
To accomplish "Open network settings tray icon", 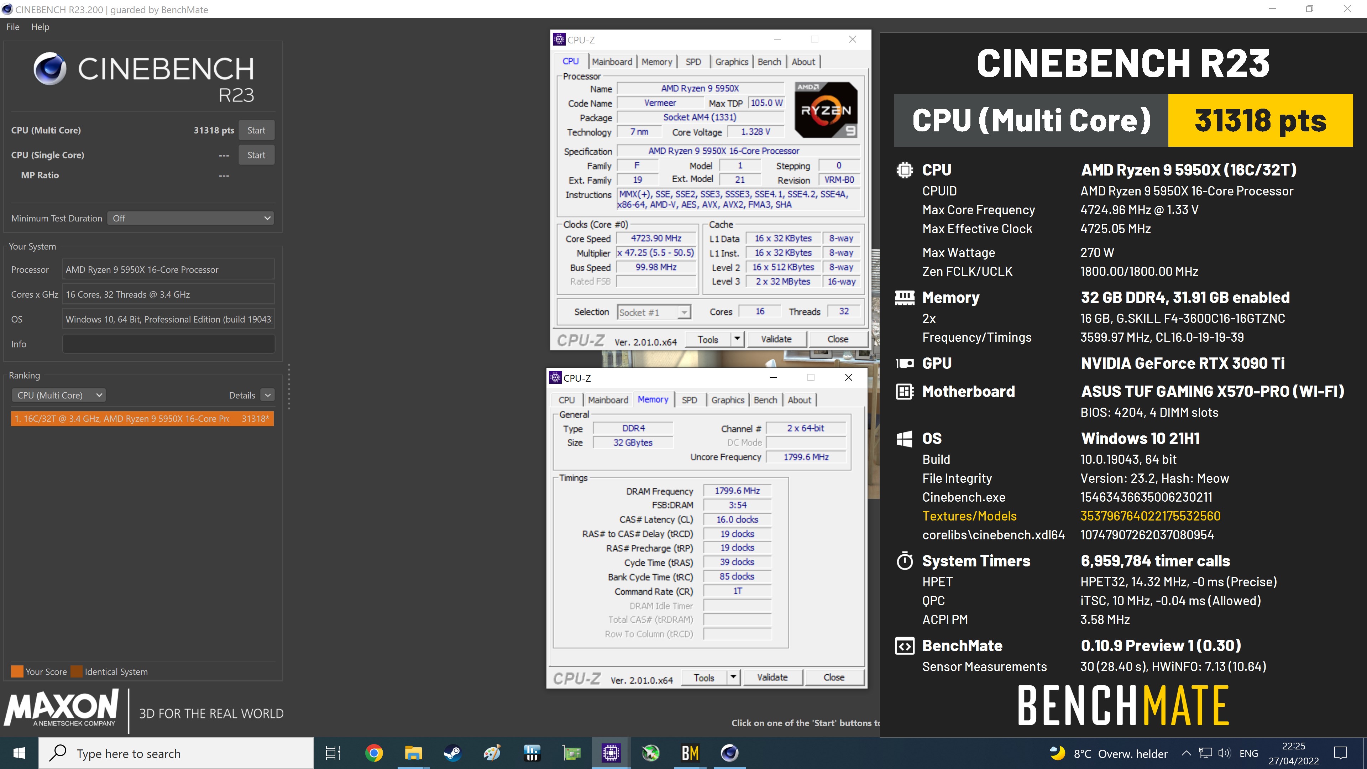I will click(1206, 754).
